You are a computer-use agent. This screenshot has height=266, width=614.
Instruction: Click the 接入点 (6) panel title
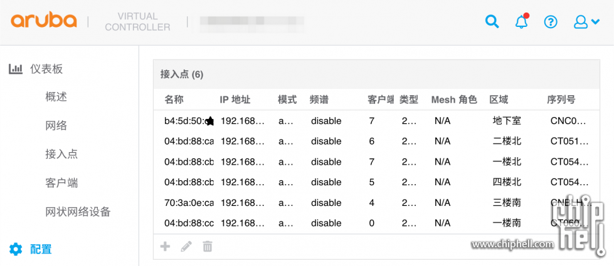182,74
